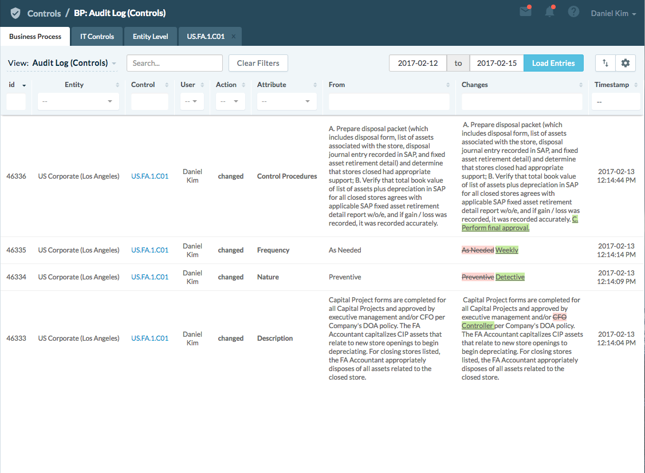Sort by clicking the id column arrow

coord(23,84)
